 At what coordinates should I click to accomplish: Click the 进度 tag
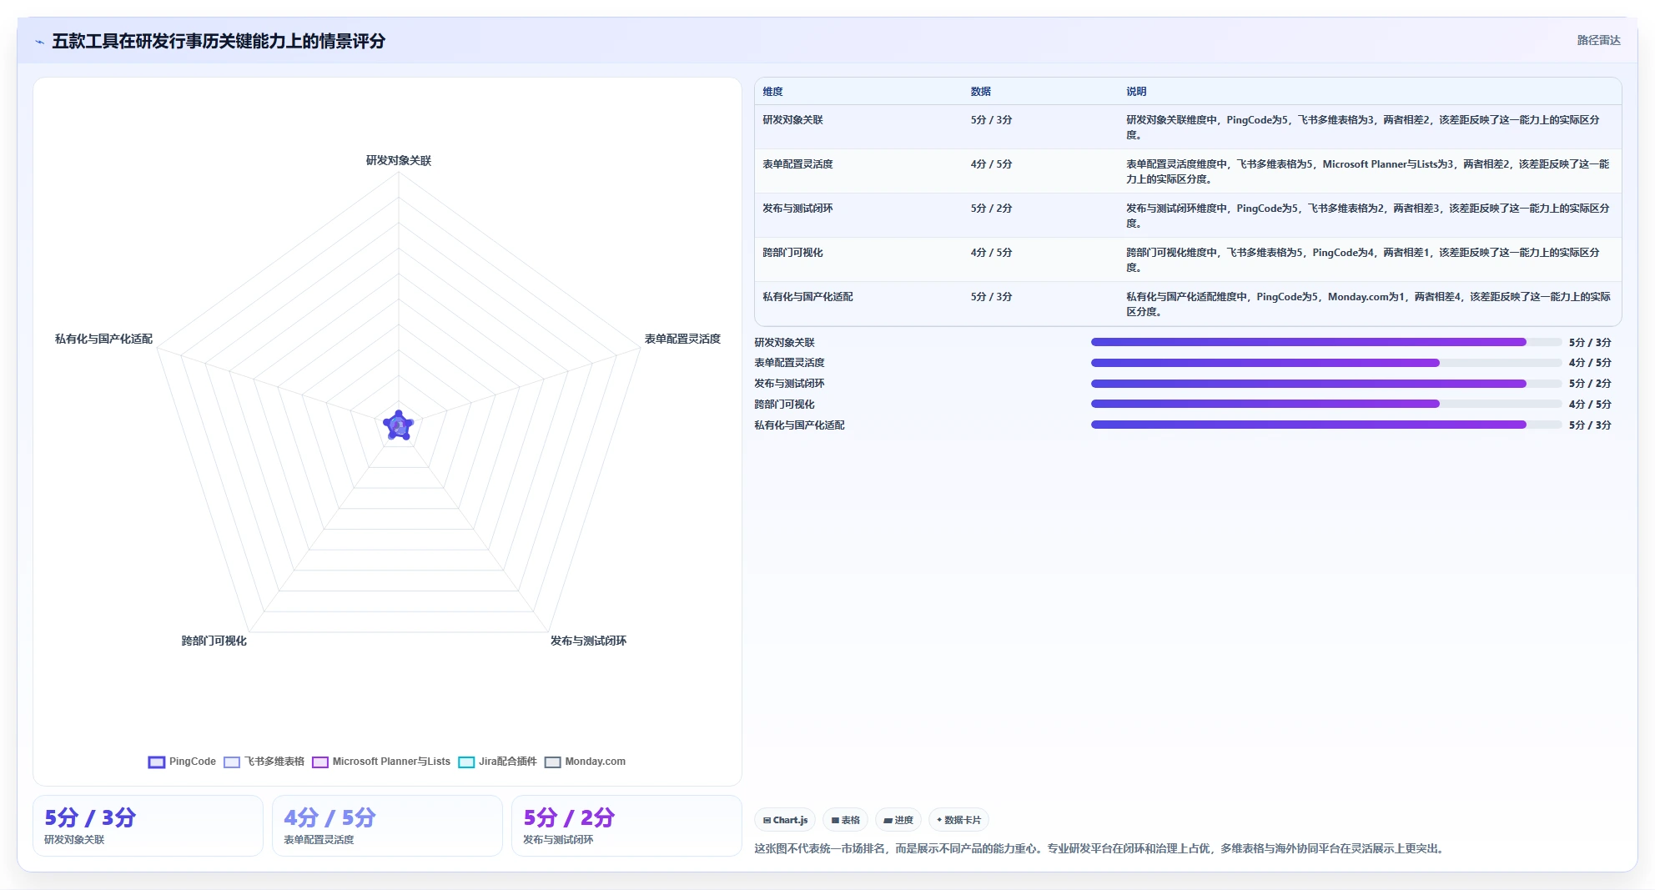pos(898,820)
